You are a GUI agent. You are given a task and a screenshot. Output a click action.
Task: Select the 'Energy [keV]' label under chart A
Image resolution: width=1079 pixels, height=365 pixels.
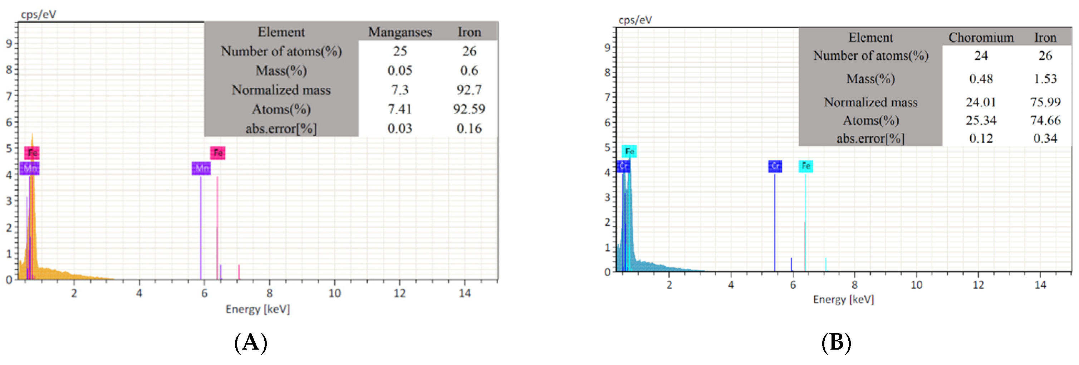pyautogui.click(x=258, y=310)
